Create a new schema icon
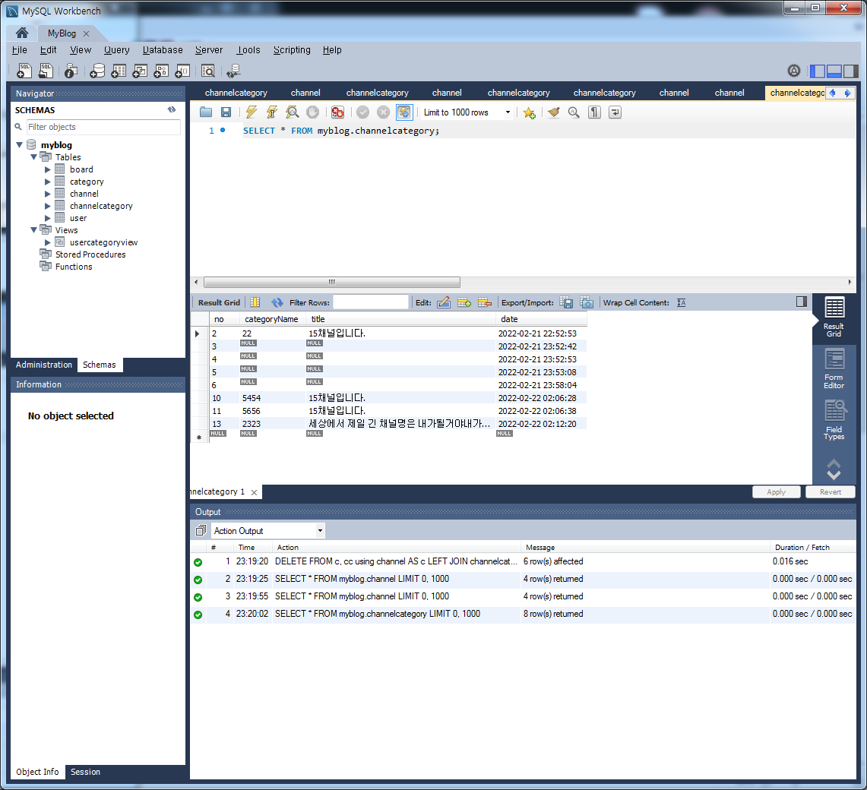 97,71
